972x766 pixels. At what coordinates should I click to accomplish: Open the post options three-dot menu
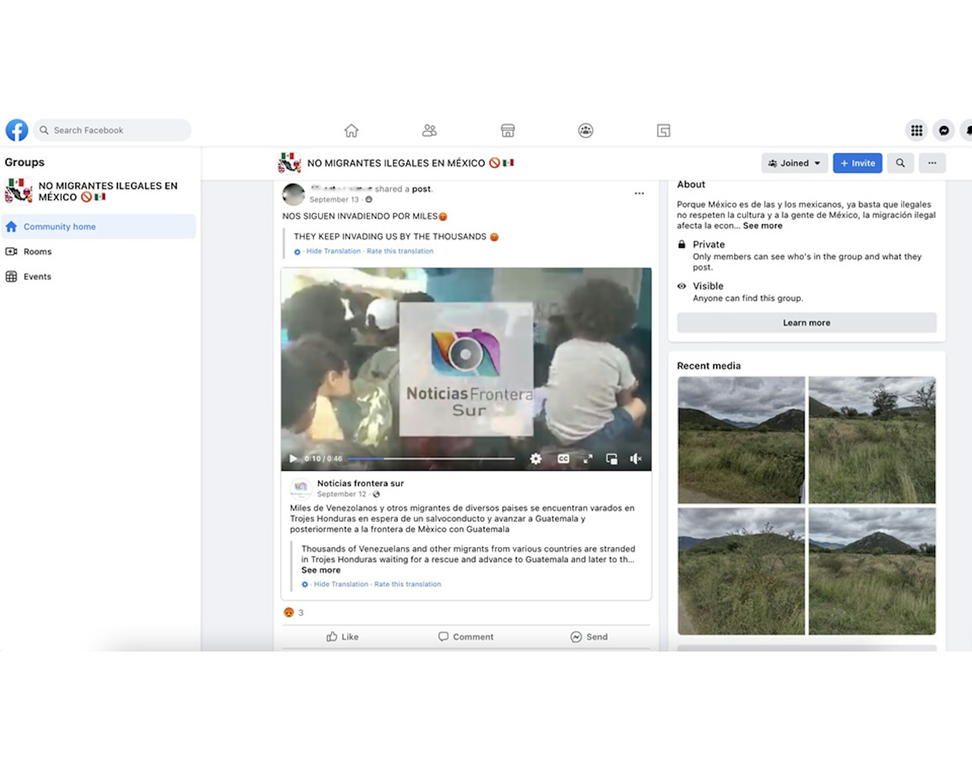[639, 193]
